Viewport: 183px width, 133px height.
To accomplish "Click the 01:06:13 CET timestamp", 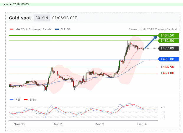I will pyautogui.click(x=65, y=18).
